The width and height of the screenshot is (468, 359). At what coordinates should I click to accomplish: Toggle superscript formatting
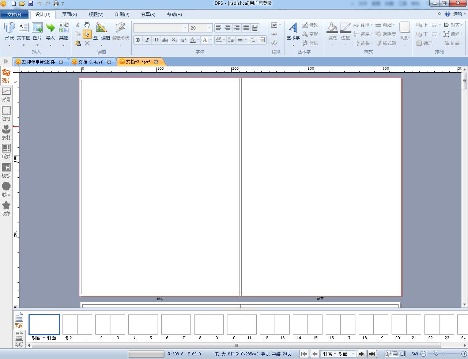[x=184, y=40]
